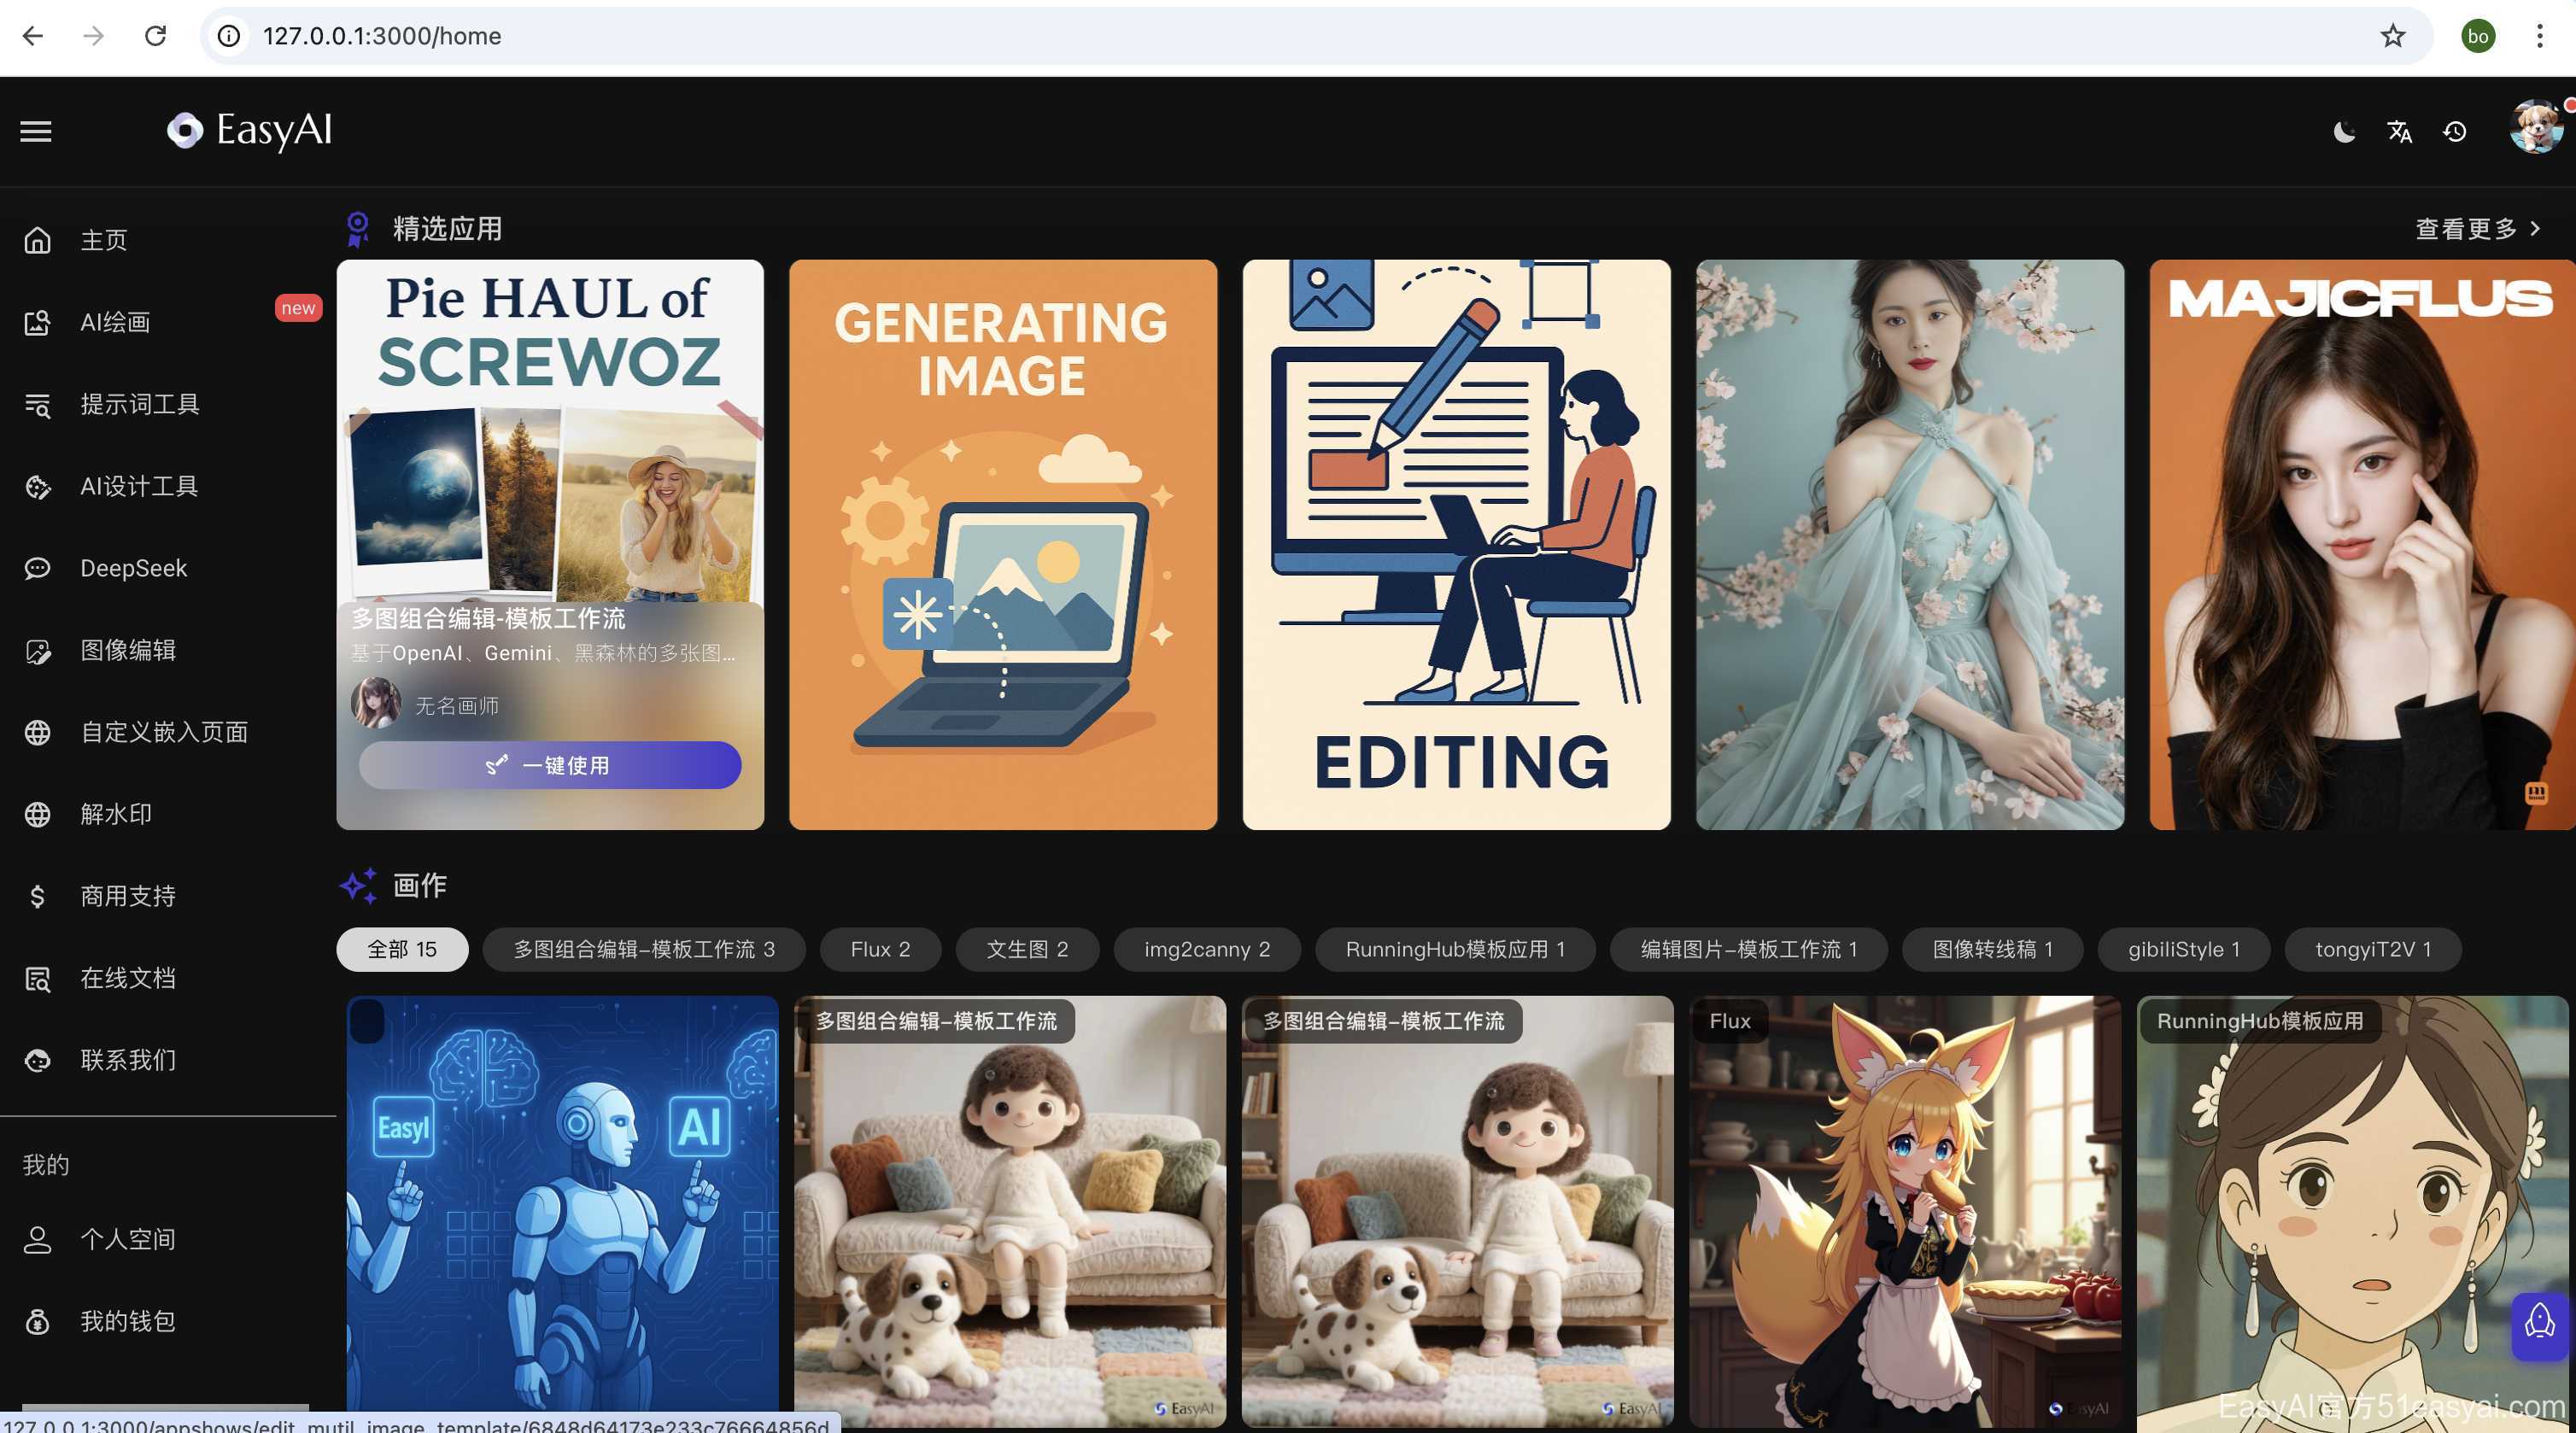Image resolution: width=2576 pixels, height=1433 pixels.
Task: Click the 画作 sparkle icon
Action: [x=358, y=885]
